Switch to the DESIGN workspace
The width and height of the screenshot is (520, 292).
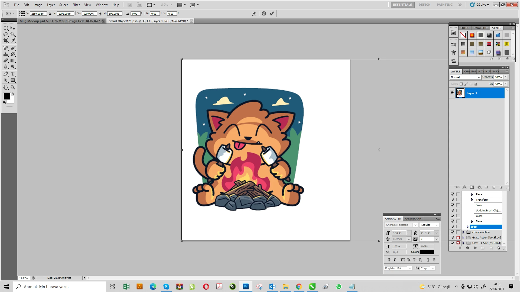point(424,5)
